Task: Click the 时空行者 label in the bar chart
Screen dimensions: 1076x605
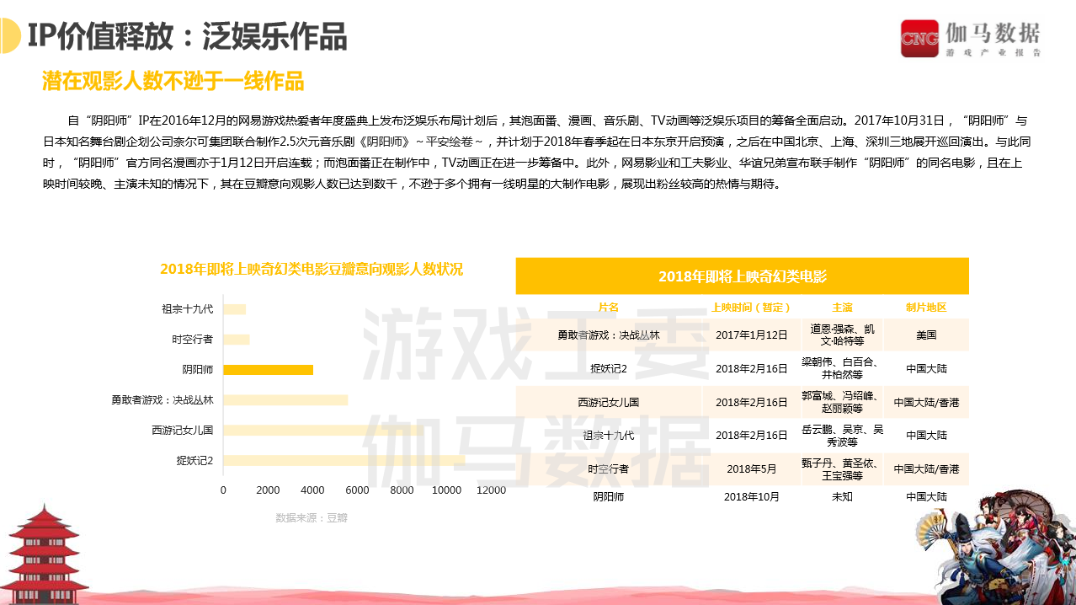Action: pos(192,340)
